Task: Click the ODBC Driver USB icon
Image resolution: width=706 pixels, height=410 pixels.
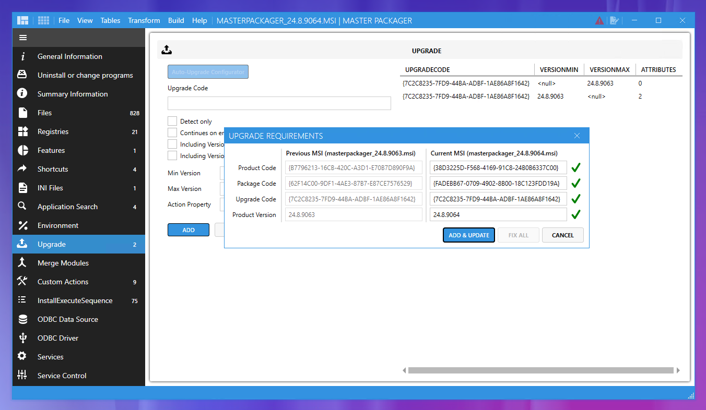Action: [22, 338]
